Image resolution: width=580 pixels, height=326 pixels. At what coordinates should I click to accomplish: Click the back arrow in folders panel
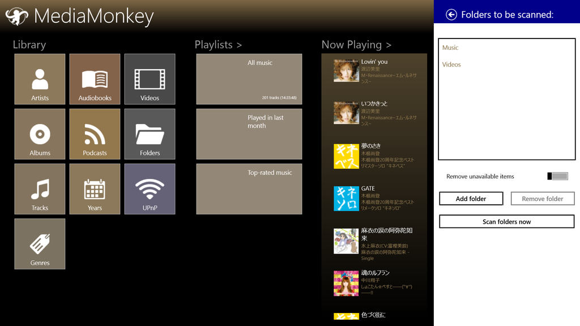(451, 14)
